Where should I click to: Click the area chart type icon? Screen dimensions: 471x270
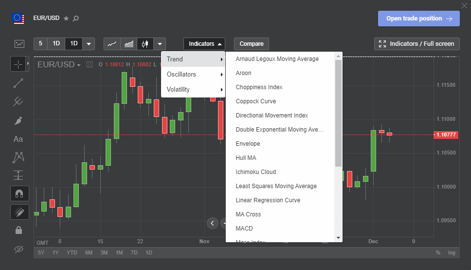click(x=128, y=44)
